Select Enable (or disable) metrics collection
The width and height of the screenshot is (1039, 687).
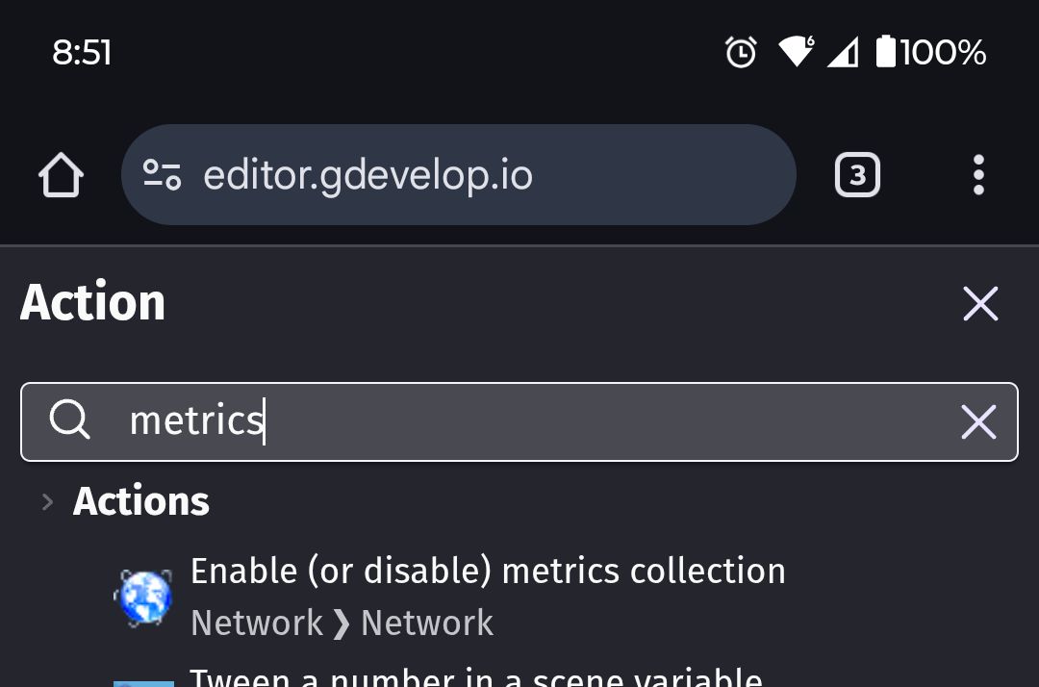click(488, 572)
